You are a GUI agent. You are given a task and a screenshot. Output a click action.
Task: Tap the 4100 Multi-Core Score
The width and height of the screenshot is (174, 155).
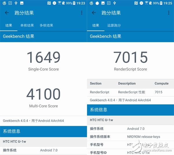43,94
